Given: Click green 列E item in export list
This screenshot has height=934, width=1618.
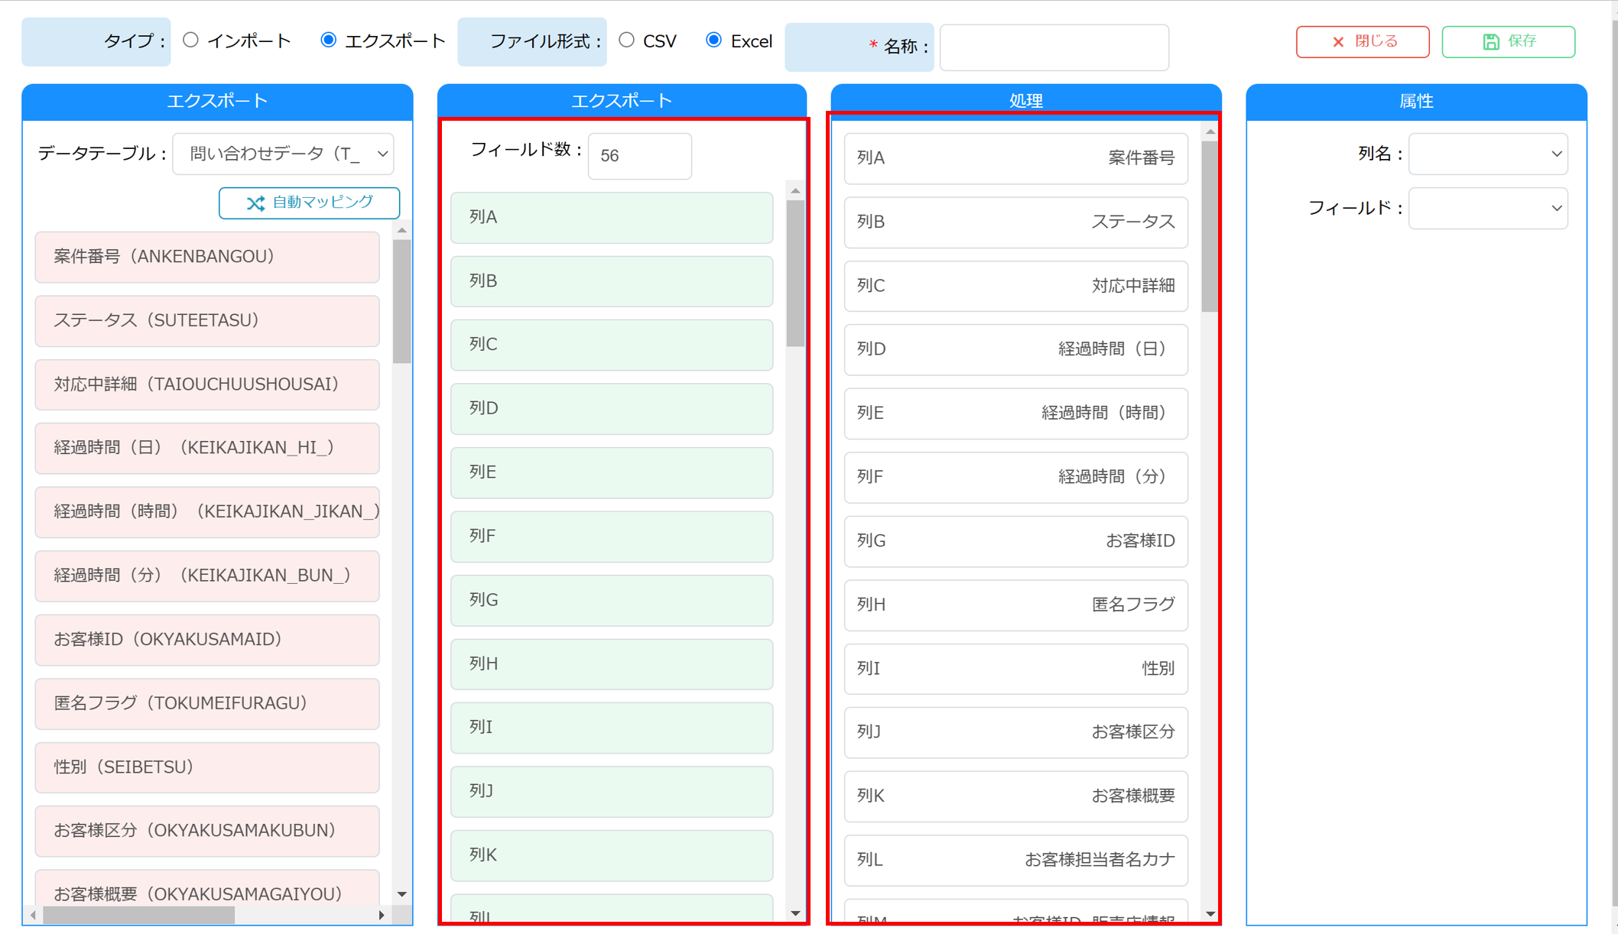Looking at the screenshot, I should click(x=612, y=472).
